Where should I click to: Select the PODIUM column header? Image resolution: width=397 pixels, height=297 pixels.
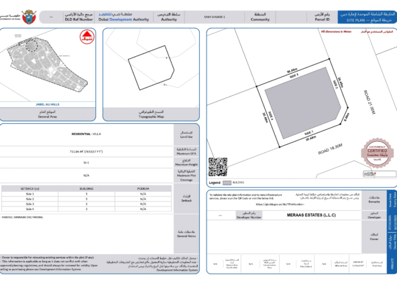click(143, 189)
